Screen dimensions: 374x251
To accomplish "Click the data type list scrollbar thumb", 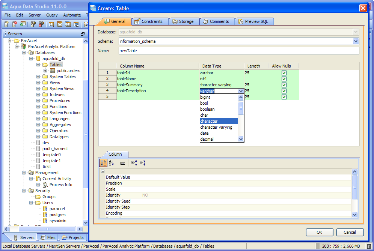I will (x=241, y=108).
